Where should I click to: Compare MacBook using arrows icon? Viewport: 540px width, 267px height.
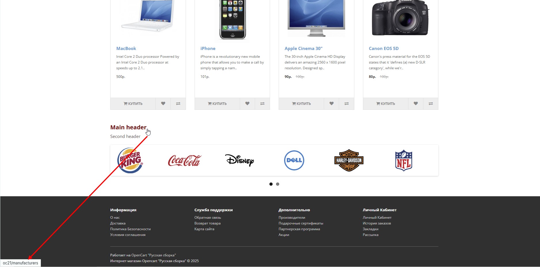178,104
